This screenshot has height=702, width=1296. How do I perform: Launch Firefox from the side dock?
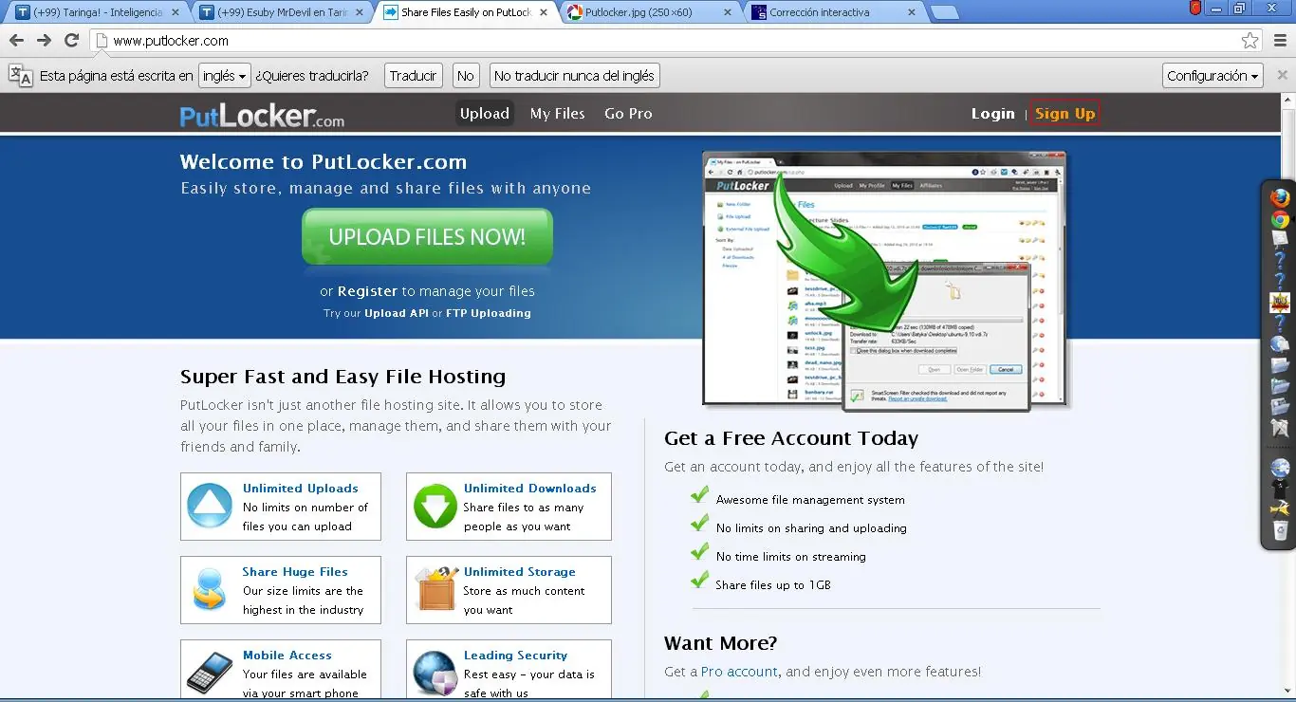[1280, 197]
